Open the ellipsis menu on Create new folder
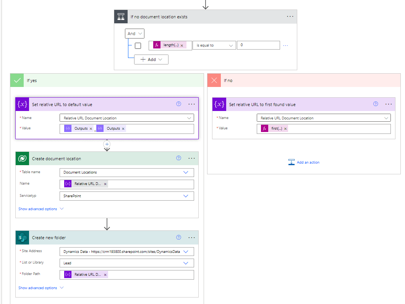405x304 pixels. 191,237
